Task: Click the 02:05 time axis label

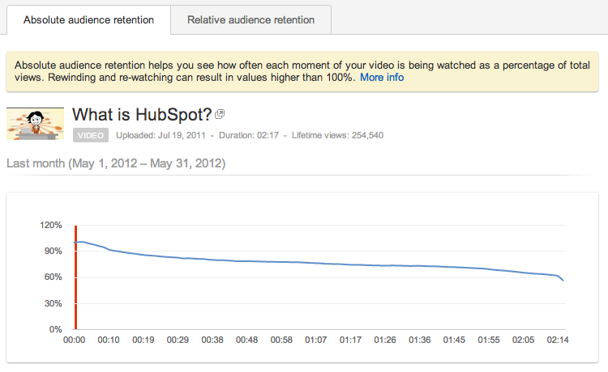Action: pos(523,340)
